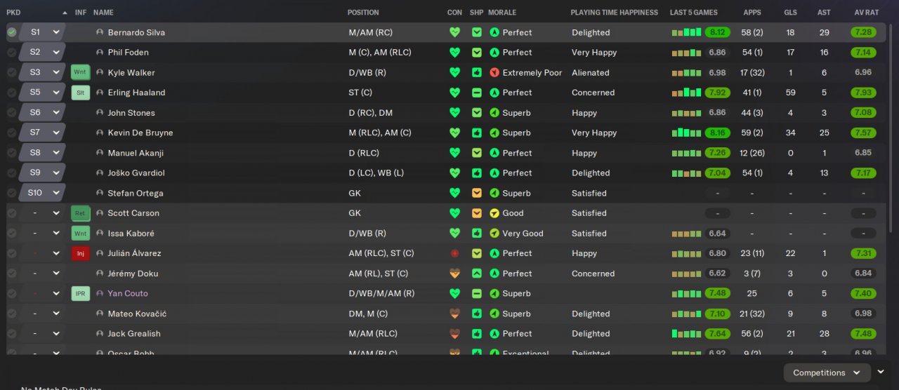This screenshot has width=899, height=390.
Task: Open the S1 picked-position dropdown for Bernardo Silva
Action: pyautogui.click(x=56, y=32)
